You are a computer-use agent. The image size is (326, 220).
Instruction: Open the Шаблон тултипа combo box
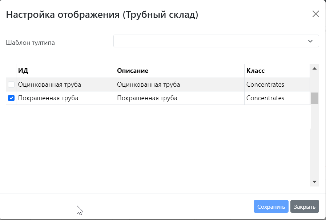[216, 41]
